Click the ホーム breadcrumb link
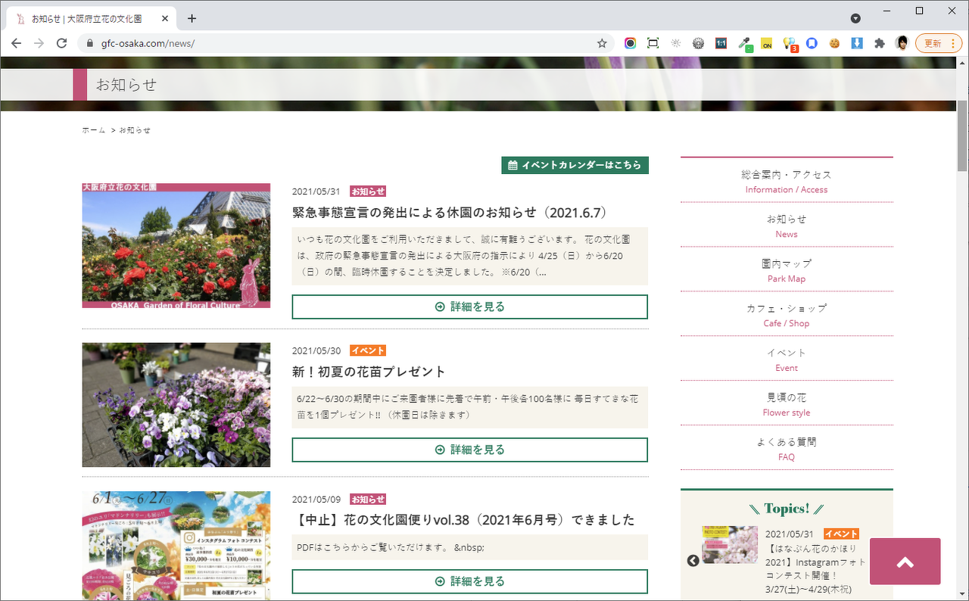 [94, 130]
